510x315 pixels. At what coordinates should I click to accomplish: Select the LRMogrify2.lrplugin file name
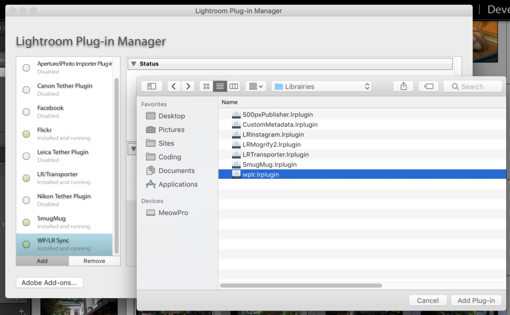coord(271,145)
